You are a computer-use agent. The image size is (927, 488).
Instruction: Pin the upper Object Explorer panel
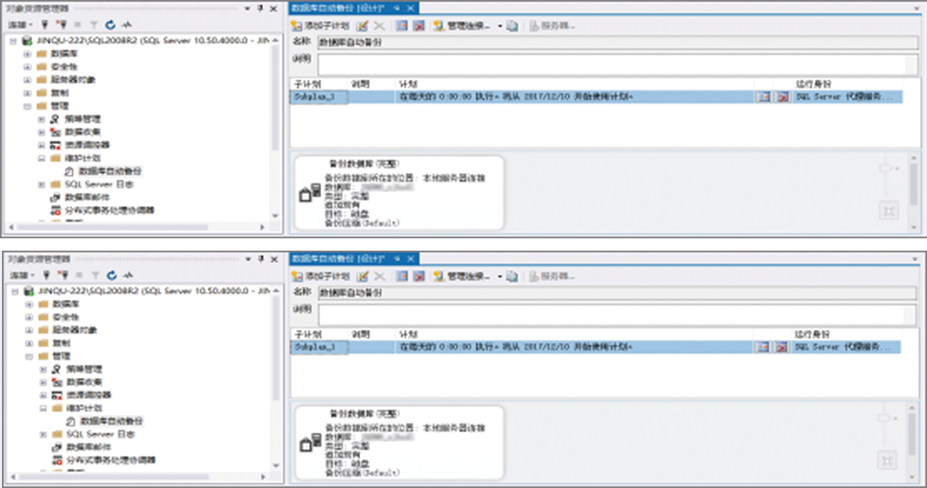(x=261, y=8)
